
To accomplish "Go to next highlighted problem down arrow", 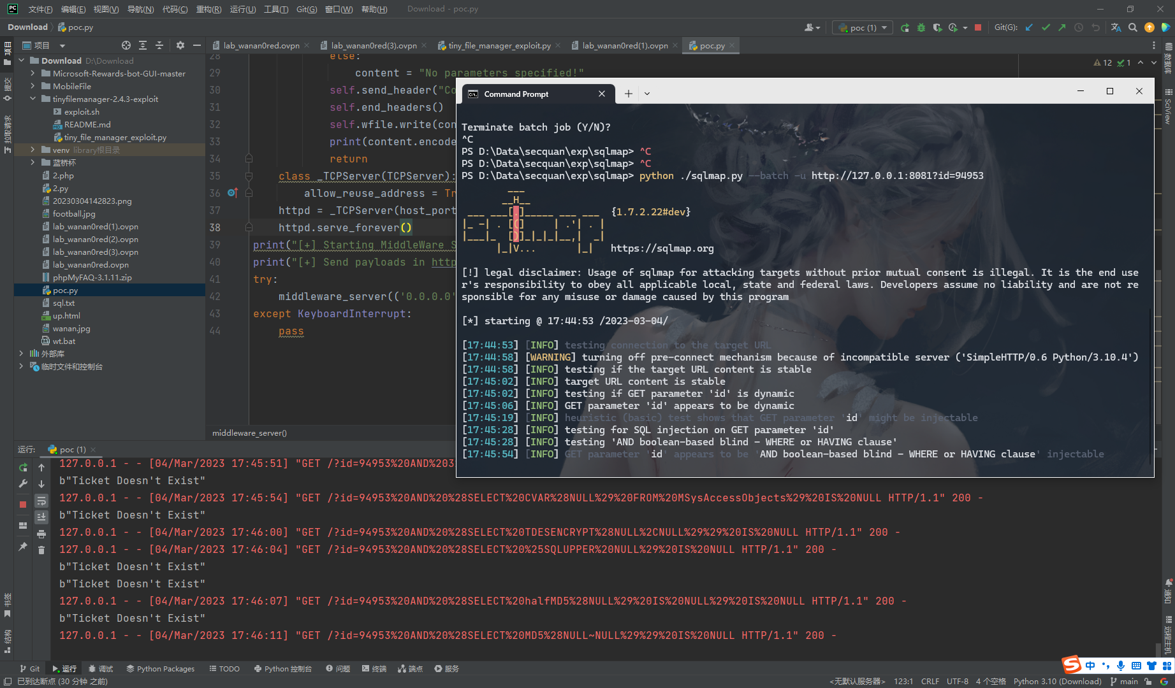I will click(1154, 62).
